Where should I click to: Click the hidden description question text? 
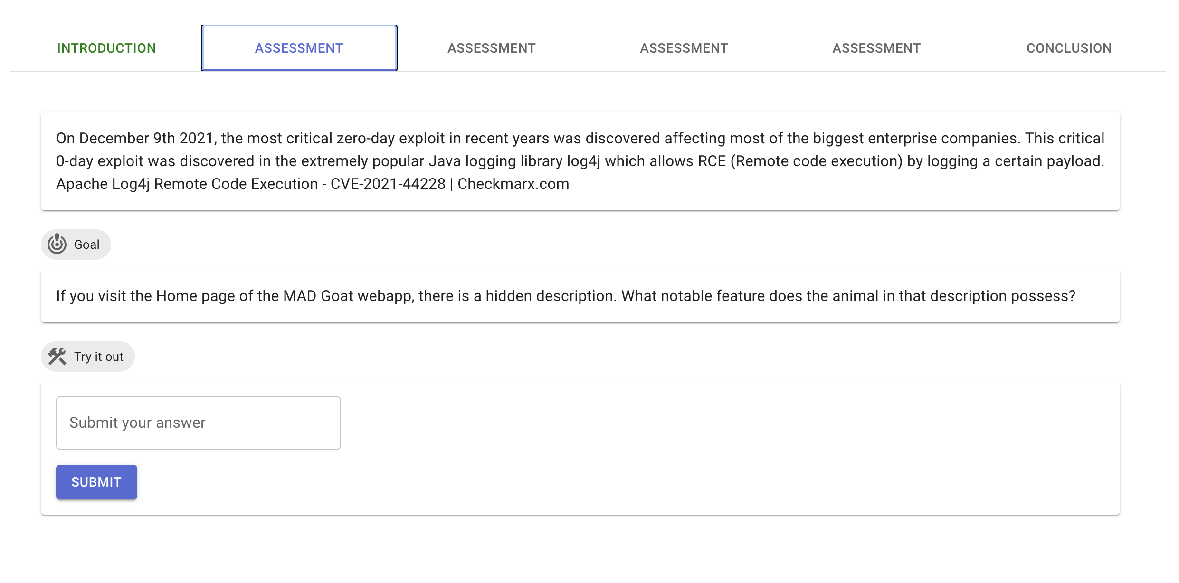point(566,296)
